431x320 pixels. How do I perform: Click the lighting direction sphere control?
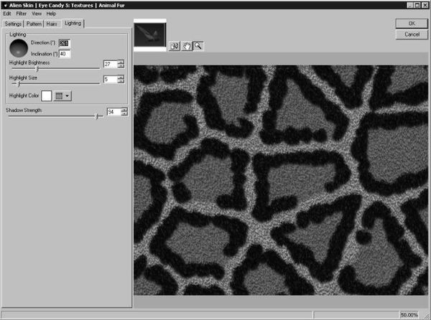pos(19,48)
